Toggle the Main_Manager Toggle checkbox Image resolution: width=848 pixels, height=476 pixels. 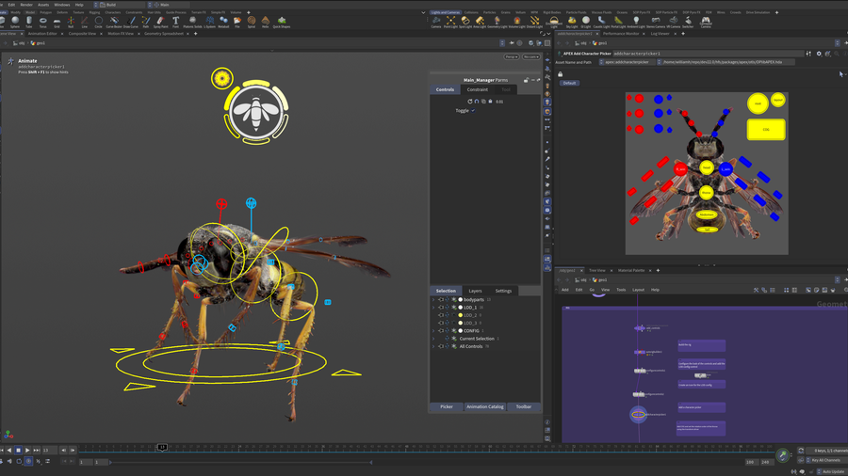473,111
